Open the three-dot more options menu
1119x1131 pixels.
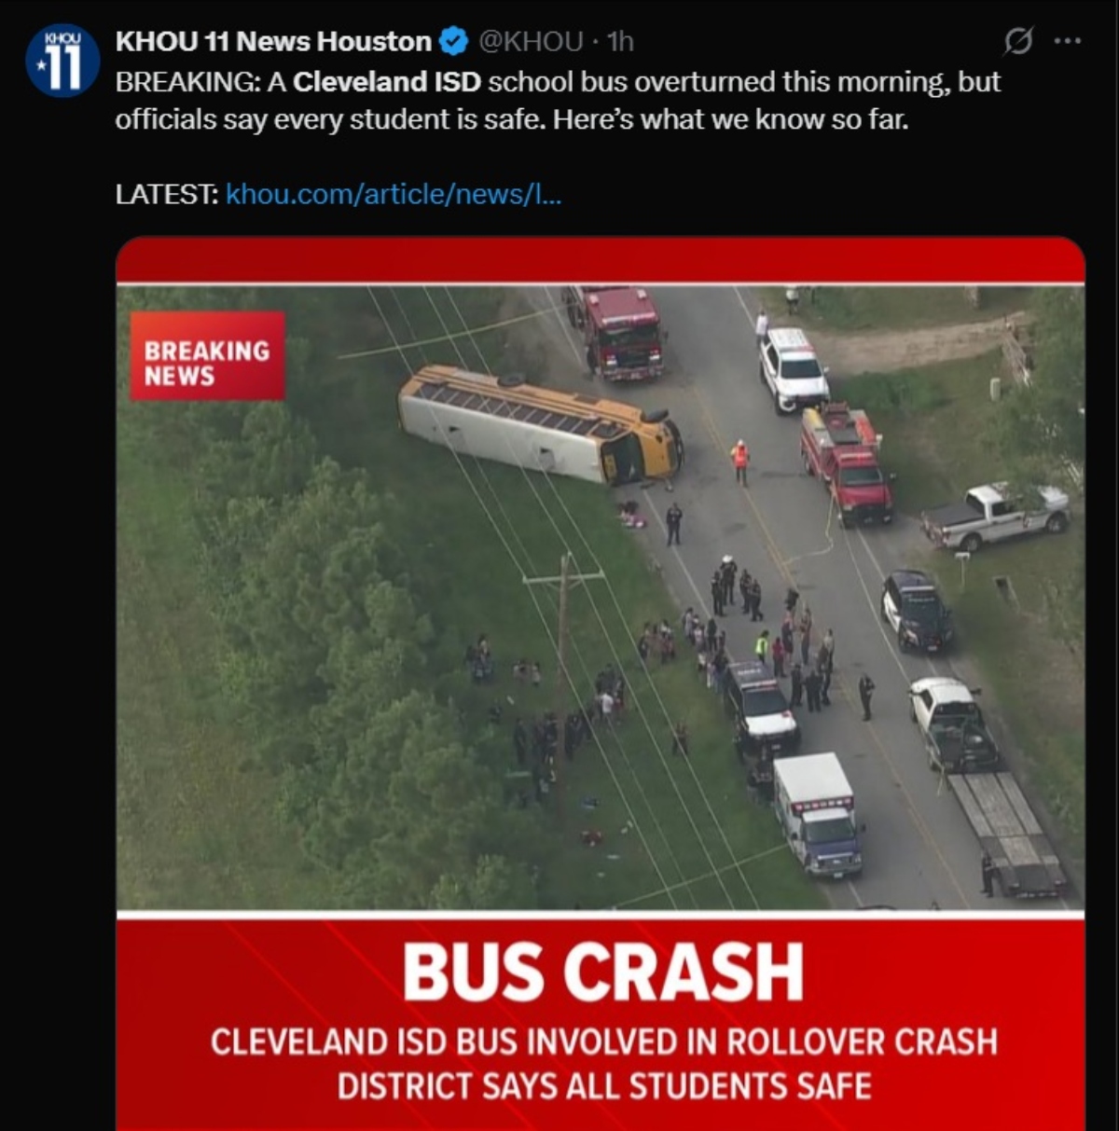coord(1067,41)
